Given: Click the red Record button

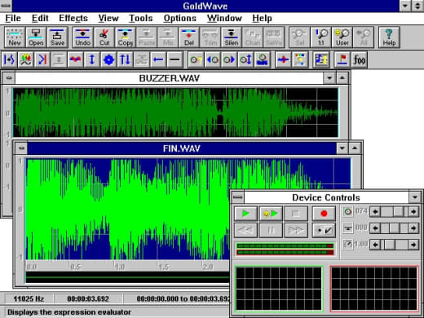Looking at the screenshot, I should [324, 214].
